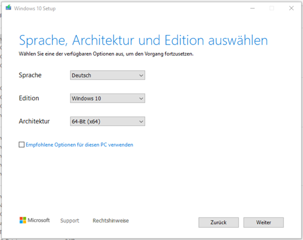Click the 'Windows 10 Setup' window title text
Viewport: 303px width, 240px height.
(x=35, y=9)
